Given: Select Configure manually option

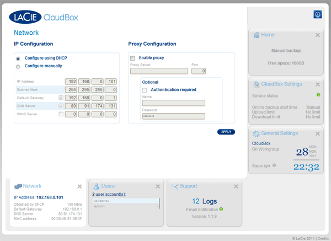Looking at the screenshot, I should click(x=18, y=67).
